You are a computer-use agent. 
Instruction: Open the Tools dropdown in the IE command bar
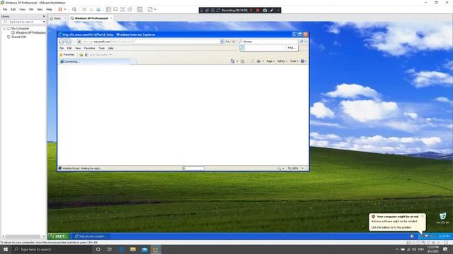(294, 61)
